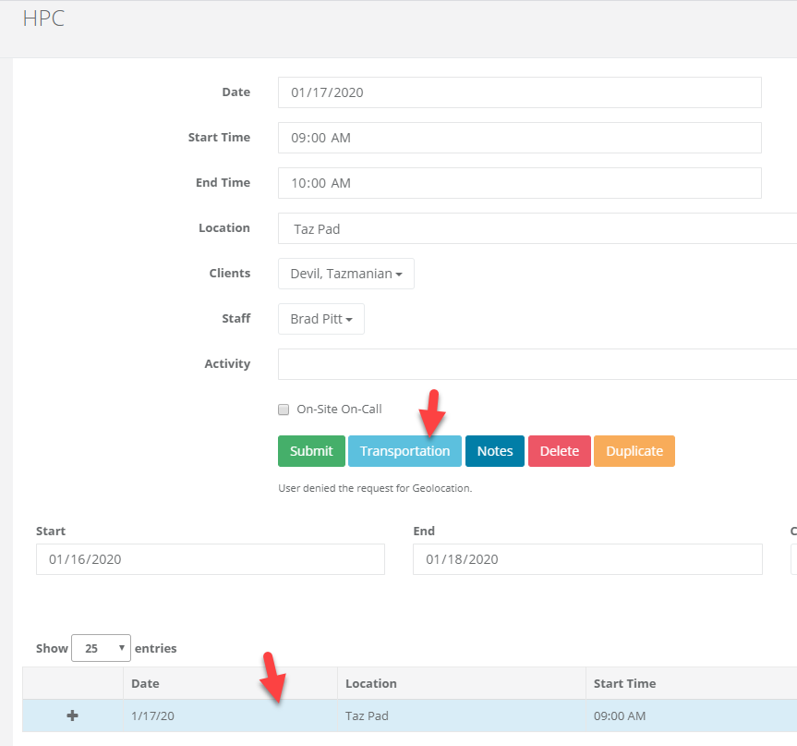Open the Transportation form
Screen dimensions: 797x746
pos(405,451)
